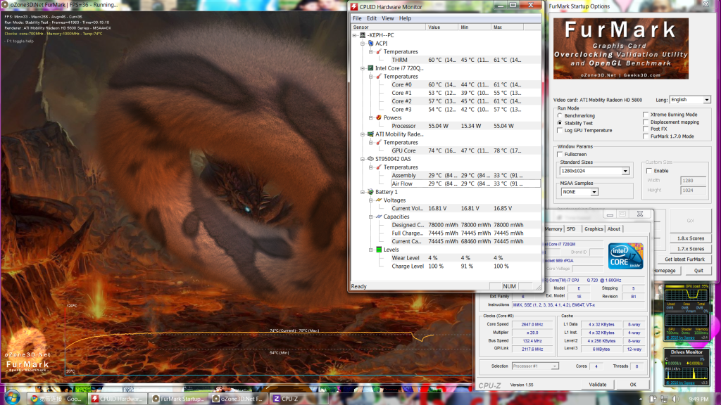
Task: Click the Battery 1 node icon
Action: [370, 192]
